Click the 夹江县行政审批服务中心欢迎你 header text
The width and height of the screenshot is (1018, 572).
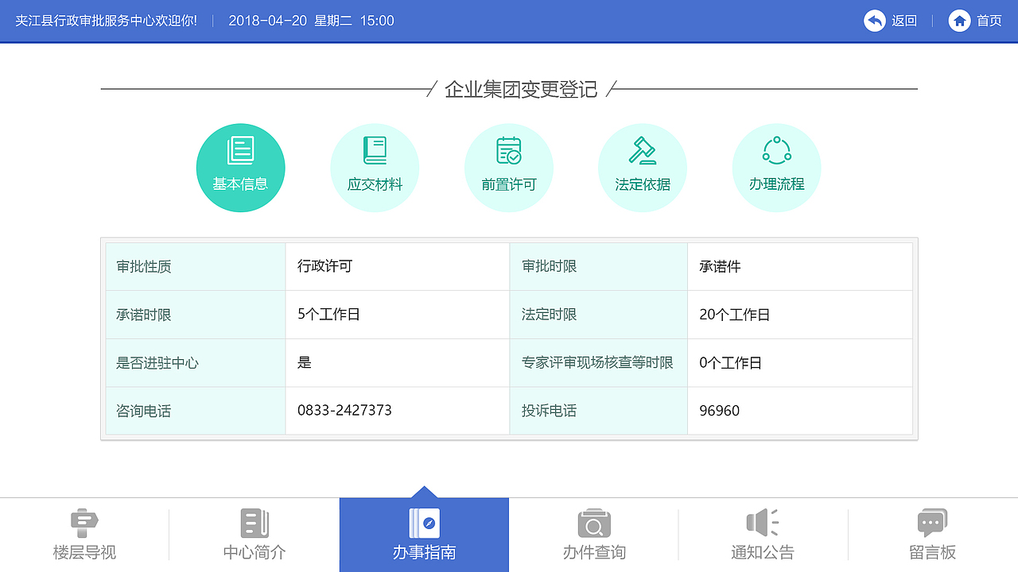107,21
